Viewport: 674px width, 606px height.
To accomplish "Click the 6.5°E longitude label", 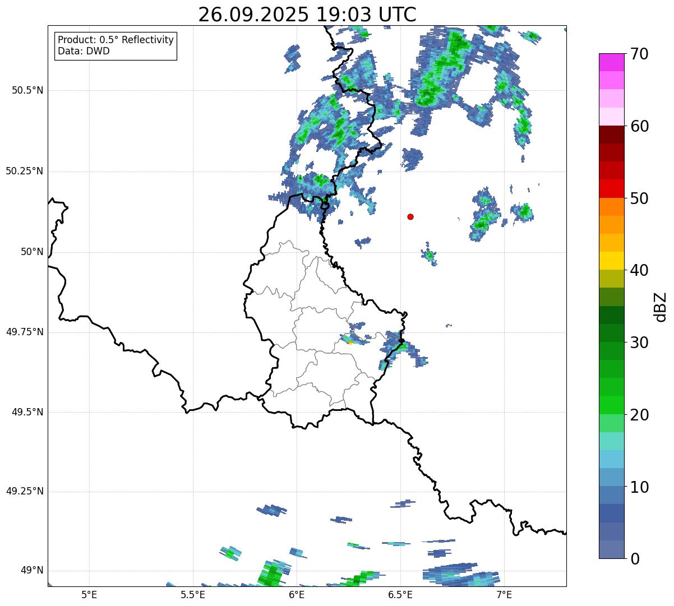I will [400, 594].
